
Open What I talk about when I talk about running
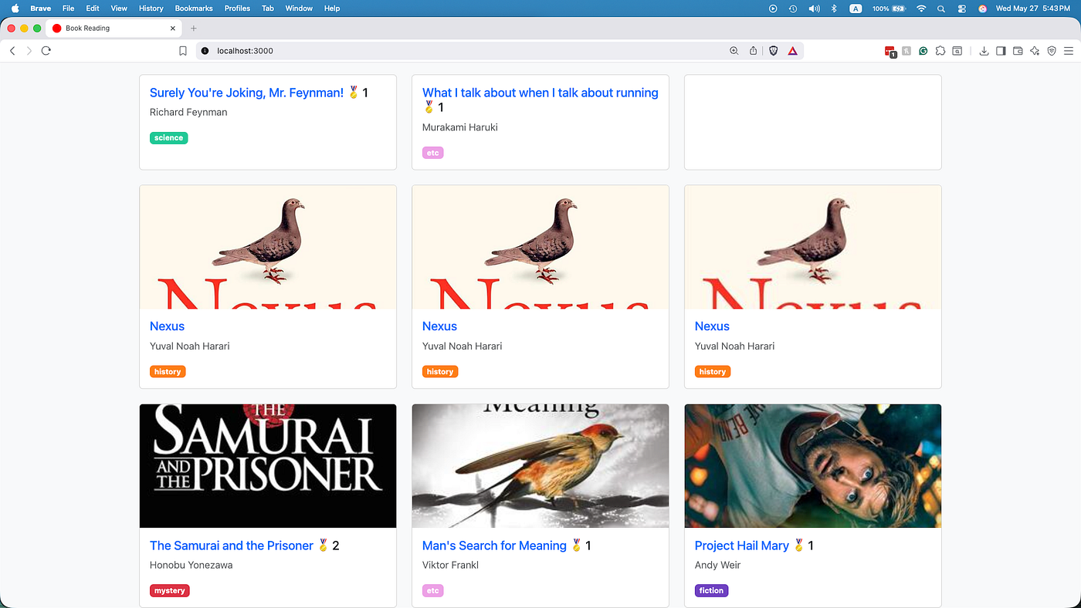point(540,93)
